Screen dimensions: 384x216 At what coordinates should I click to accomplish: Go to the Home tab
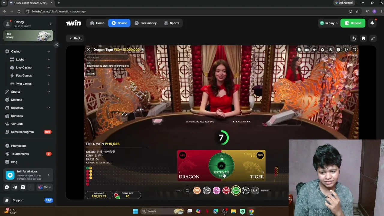pos(97,23)
